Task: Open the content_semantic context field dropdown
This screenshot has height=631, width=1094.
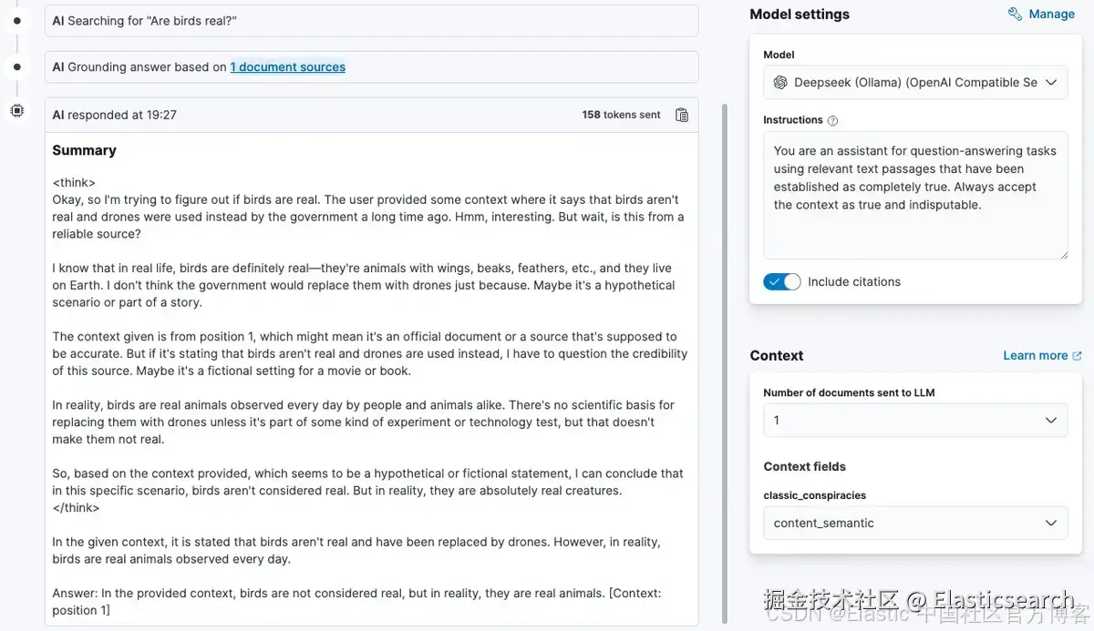Action: (x=915, y=523)
